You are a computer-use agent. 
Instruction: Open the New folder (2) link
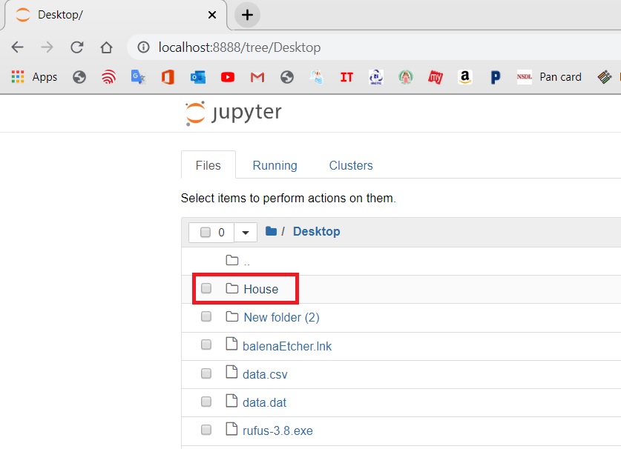click(282, 317)
